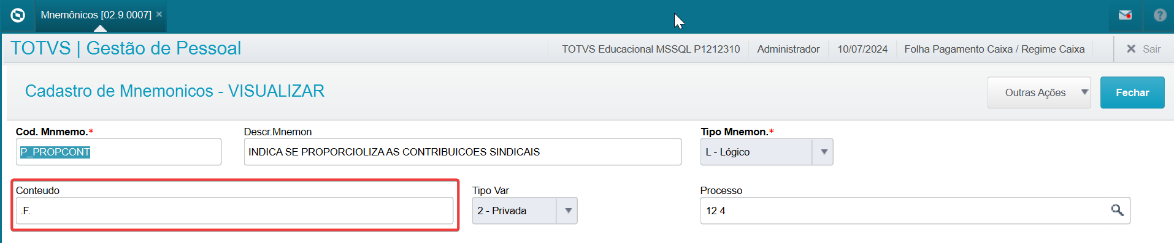Click the Administrador user label
1174x243 pixels.
click(788, 49)
